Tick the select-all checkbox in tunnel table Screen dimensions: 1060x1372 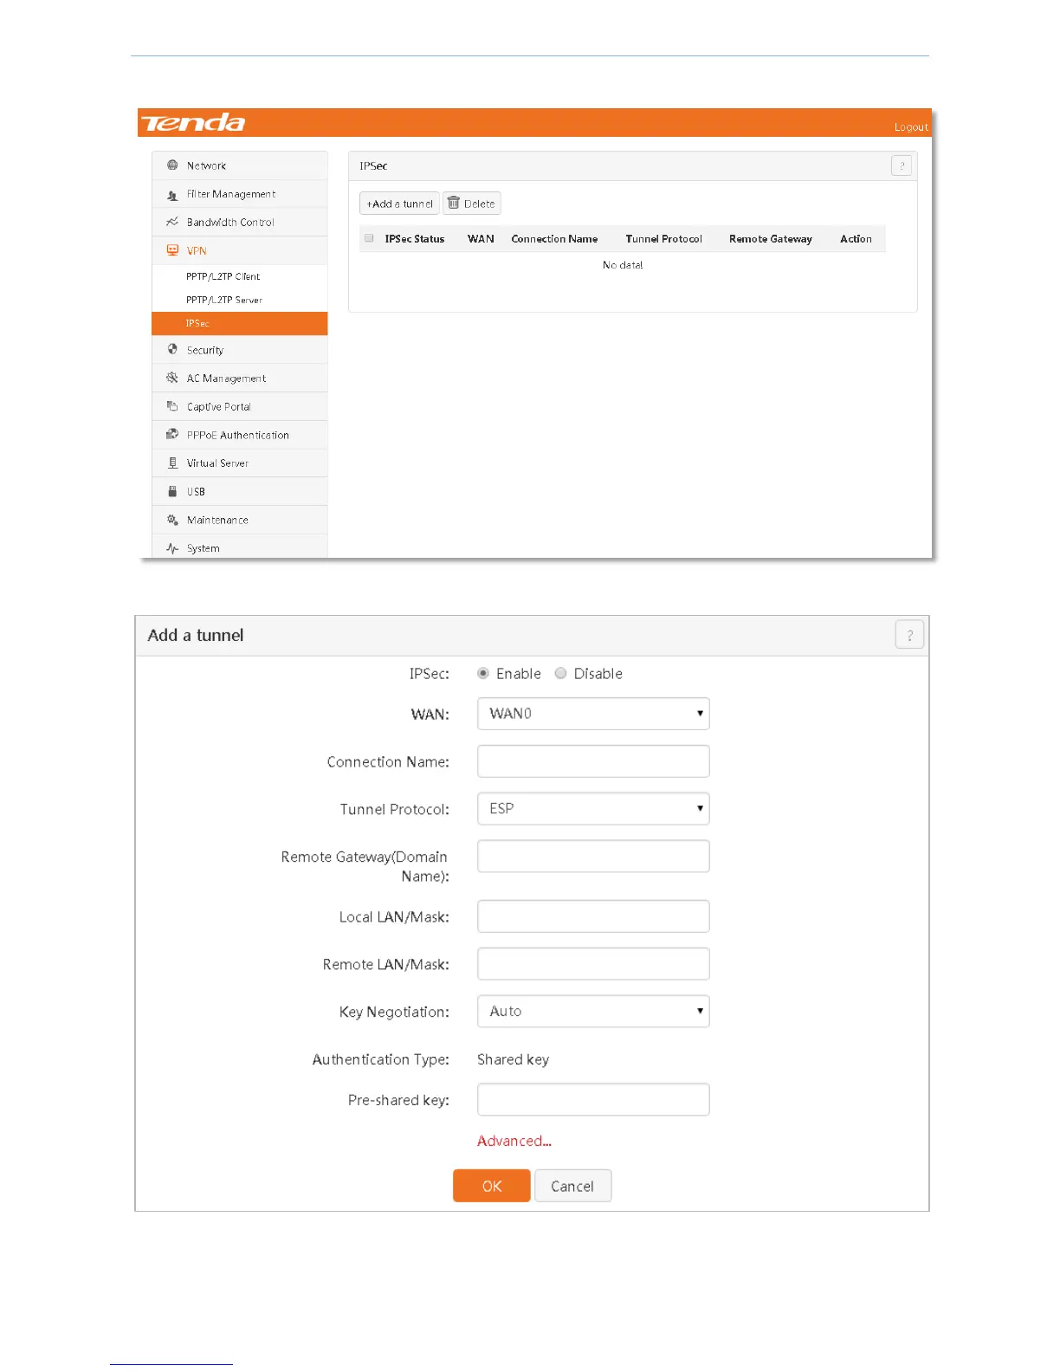(x=369, y=238)
